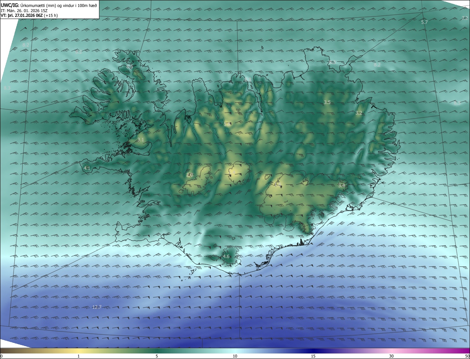Image resolution: width=470 pixels, height=359 pixels.
Task: Click the color scale tick label 0
Action: [1, 356]
